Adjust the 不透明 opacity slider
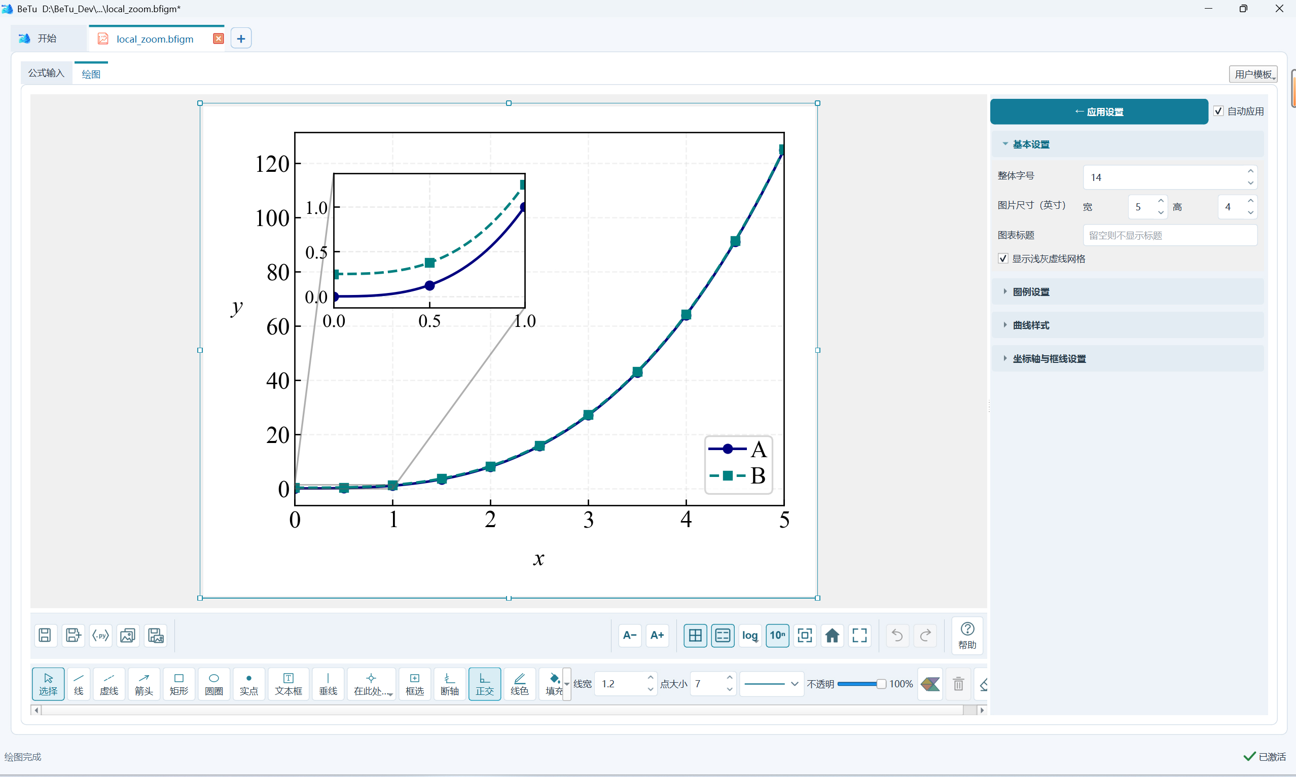 861,683
